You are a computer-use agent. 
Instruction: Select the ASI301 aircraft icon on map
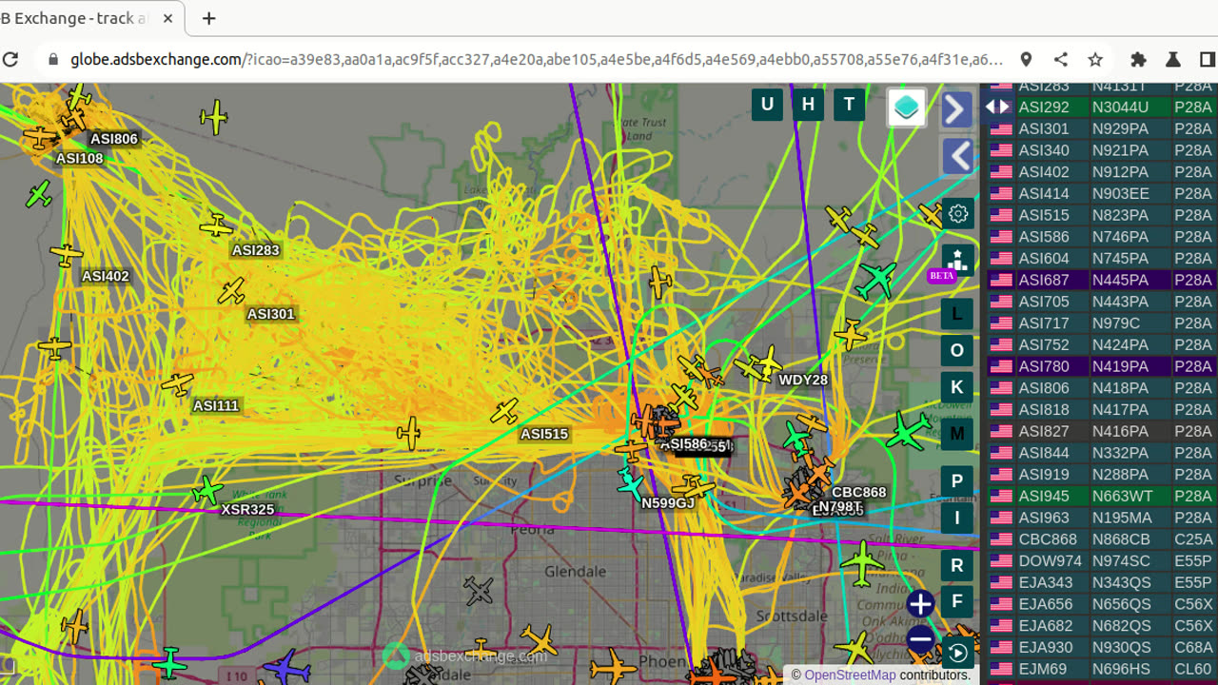(232, 290)
